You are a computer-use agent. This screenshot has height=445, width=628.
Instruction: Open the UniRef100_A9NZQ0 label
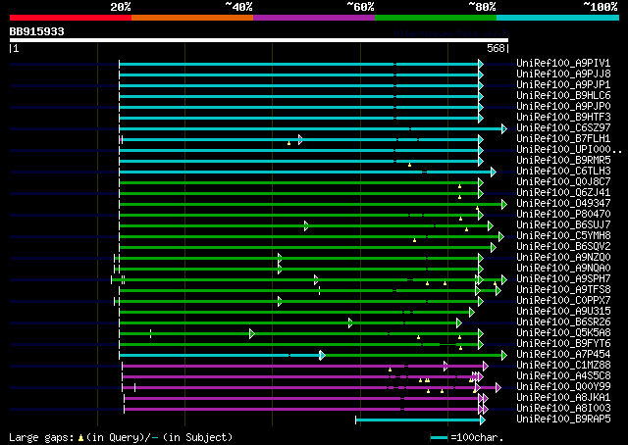(x=563, y=258)
